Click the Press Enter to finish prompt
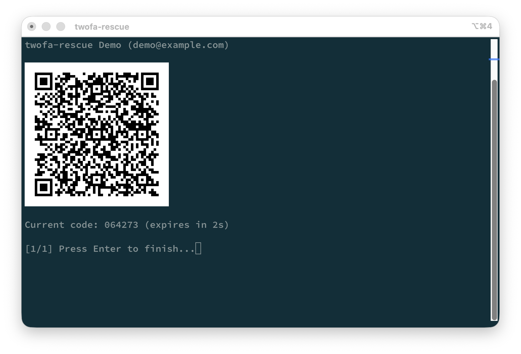The image size is (521, 354). 110,249
